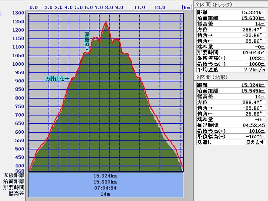Click the 368 minimum elevation label
This screenshot has height=201, width=268.
20,171
